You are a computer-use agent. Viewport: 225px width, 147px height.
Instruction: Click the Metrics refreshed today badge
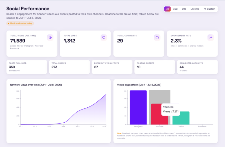[20, 23]
